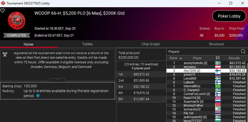Screen dimensions: 248x122
Task: Search players with the magnifier icon
Action: click(x=243, y=51)
